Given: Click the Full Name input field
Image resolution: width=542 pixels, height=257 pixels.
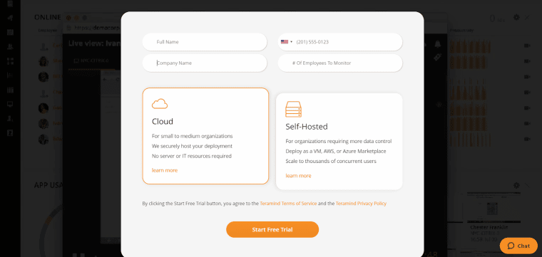Looking at the screenshot, I should point(205,42).
